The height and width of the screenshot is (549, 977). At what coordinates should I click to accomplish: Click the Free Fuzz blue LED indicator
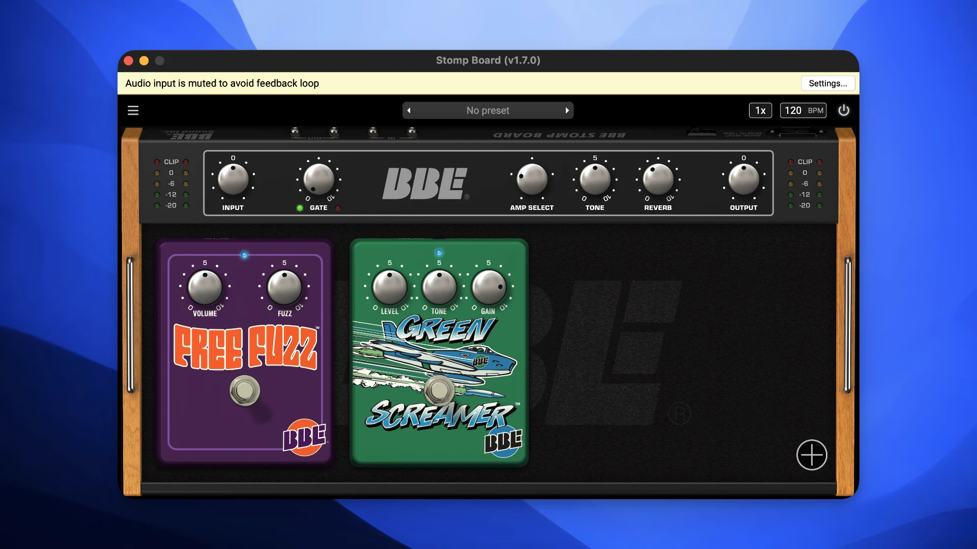pyautogui.click(x=244, y=255)
